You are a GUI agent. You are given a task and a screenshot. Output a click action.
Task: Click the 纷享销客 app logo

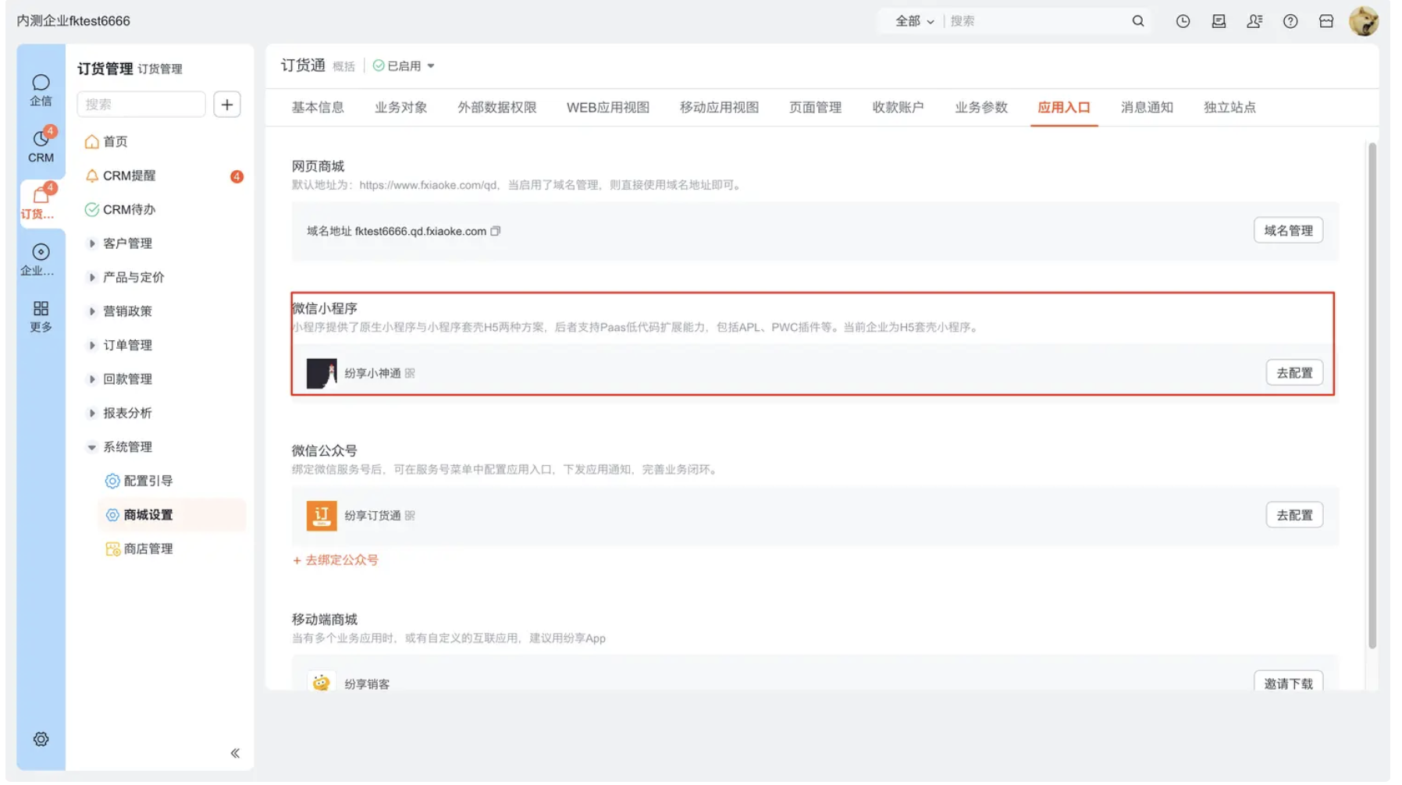(x=322, y=682)
